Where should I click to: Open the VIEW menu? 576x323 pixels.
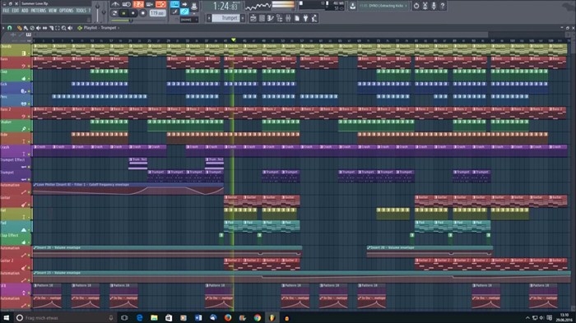pos(53,11)
